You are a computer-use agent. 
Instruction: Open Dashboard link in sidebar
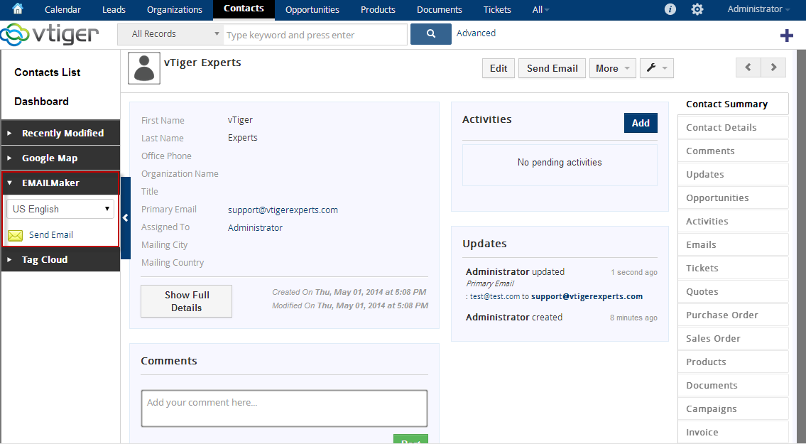click(41, 102)
